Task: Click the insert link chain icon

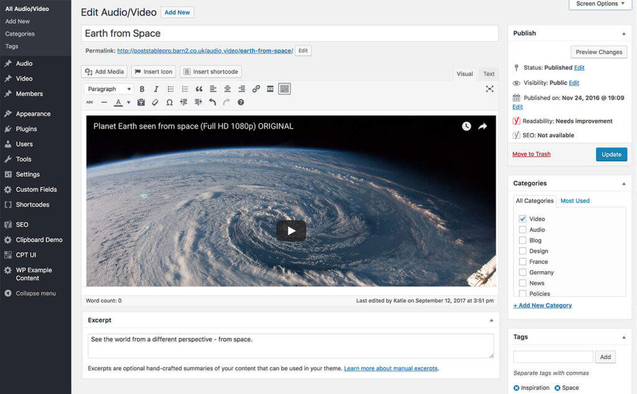Action: tap(256, 89)
